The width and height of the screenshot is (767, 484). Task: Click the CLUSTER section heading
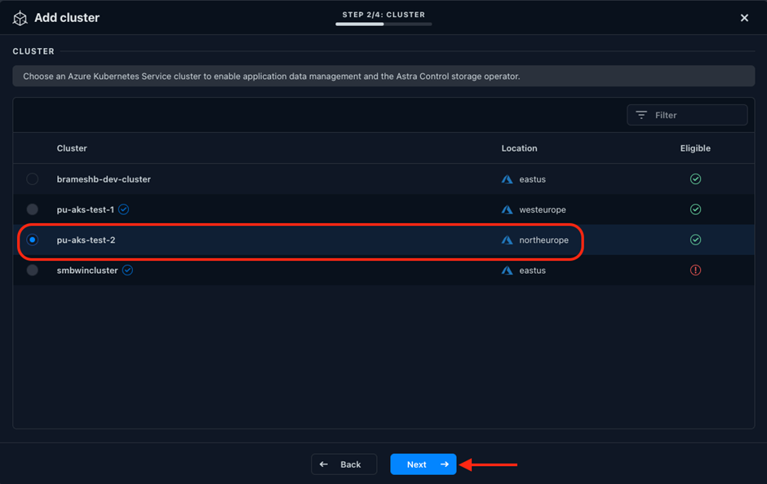tap(33, 51)
